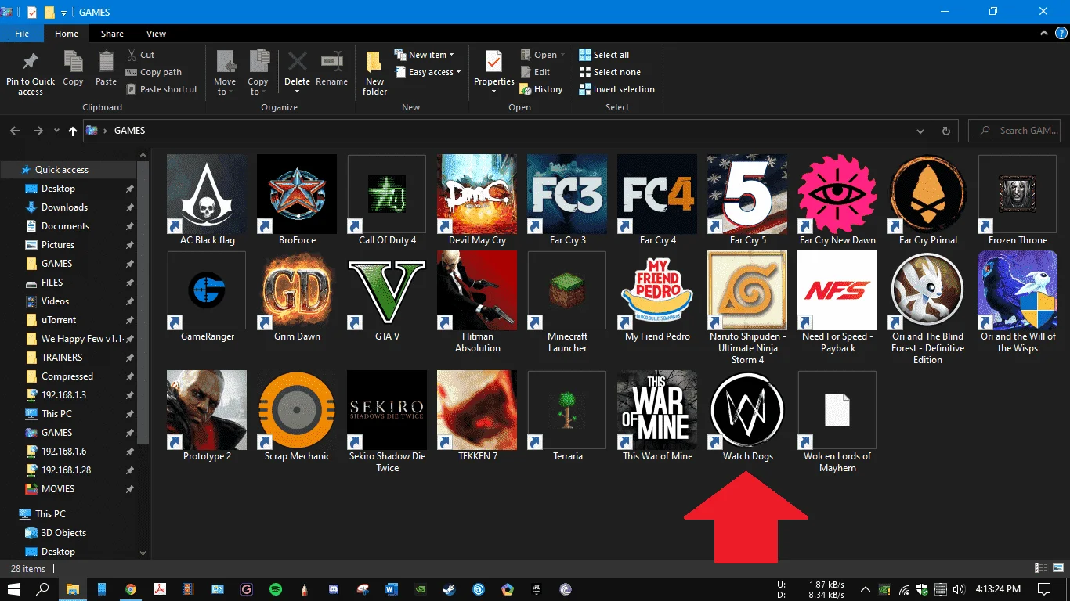Show file History
Image resolution: width=1070 pixels, height=601 pixels.
coord(541,89)
